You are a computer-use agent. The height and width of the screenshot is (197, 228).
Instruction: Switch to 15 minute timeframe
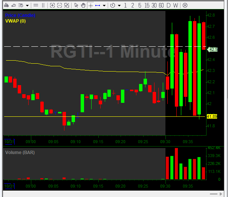(x=147, y=6)
